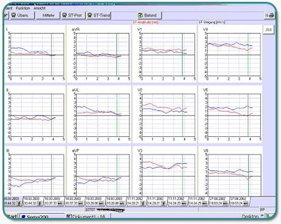Select the ST-Amplitude (mm) red legend label
281x224 pixels.
click(146, 22)
